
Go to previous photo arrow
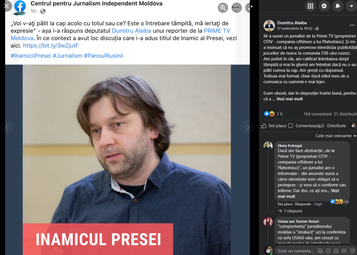pyautogui.click(x=7, y=127)
